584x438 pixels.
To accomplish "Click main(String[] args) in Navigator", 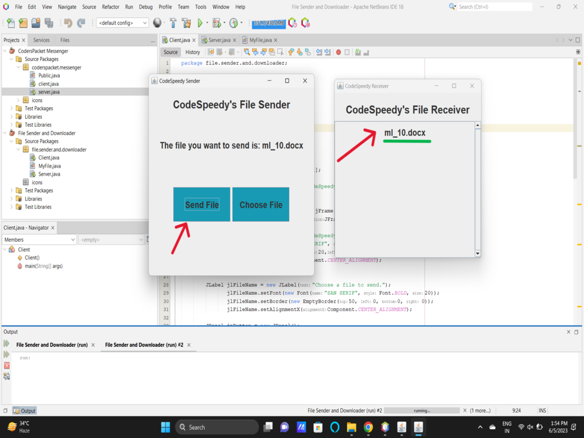I will [x=43, y=266].
